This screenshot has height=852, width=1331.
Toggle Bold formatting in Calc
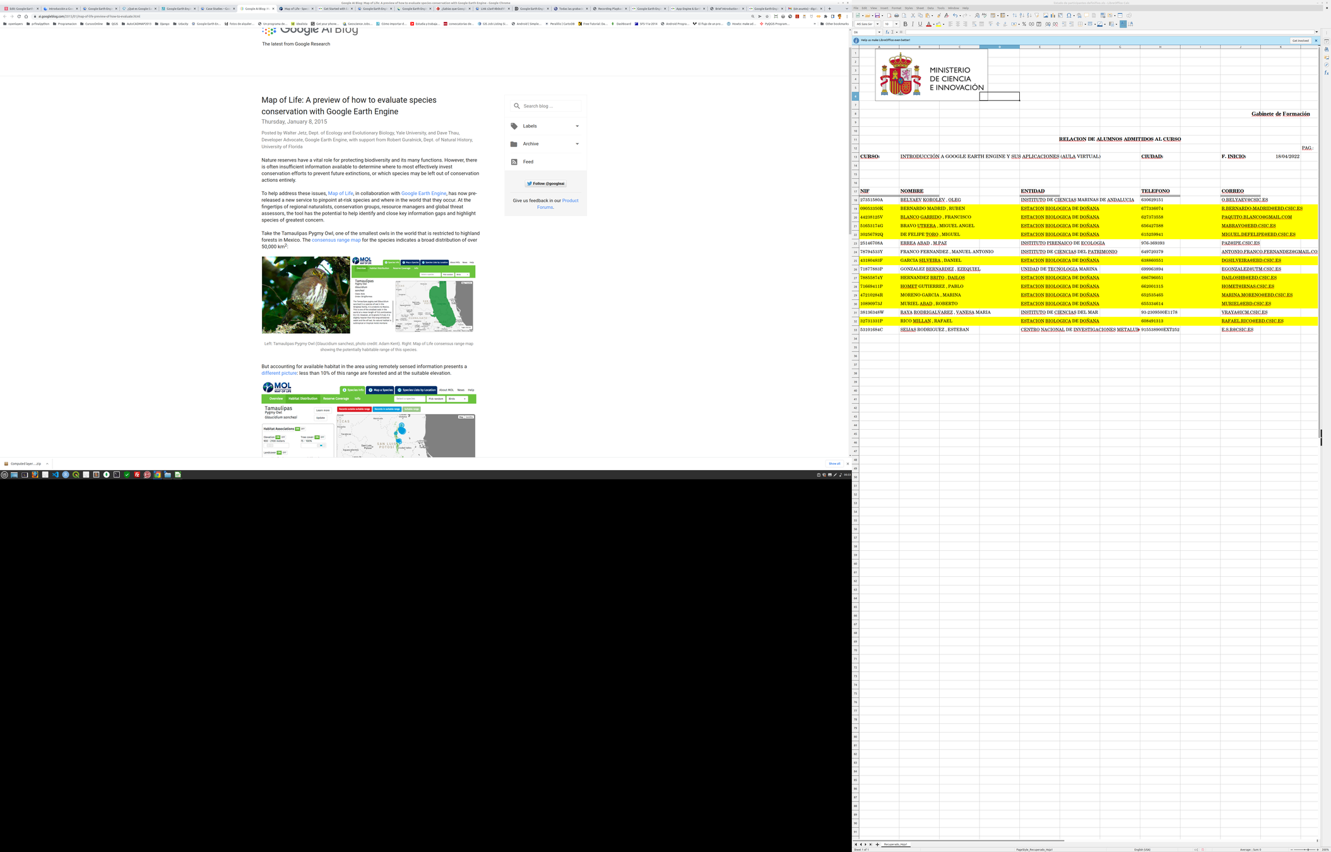[x=906, y=24]
